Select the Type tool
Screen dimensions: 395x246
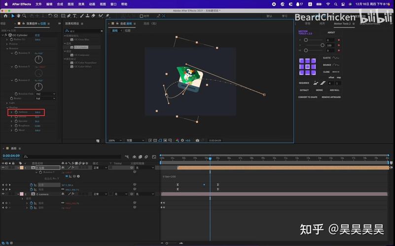coord(74,16)
